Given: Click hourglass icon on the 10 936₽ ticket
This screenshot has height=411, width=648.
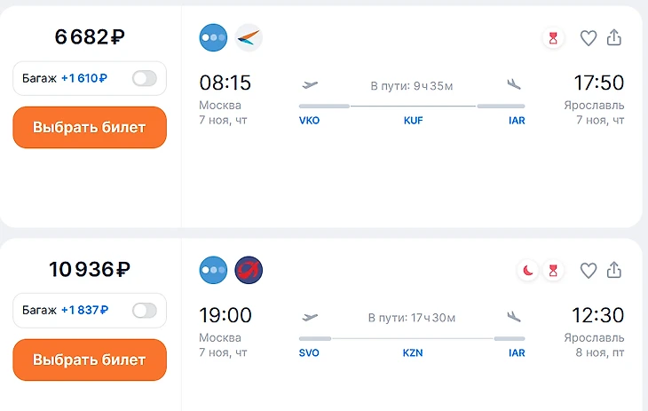Looking at the screenshot, I should (x=554, y=271).
